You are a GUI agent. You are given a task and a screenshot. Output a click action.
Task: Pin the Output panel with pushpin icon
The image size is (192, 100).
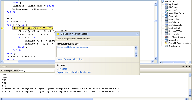pyautogui.click(x=186, y=66)
